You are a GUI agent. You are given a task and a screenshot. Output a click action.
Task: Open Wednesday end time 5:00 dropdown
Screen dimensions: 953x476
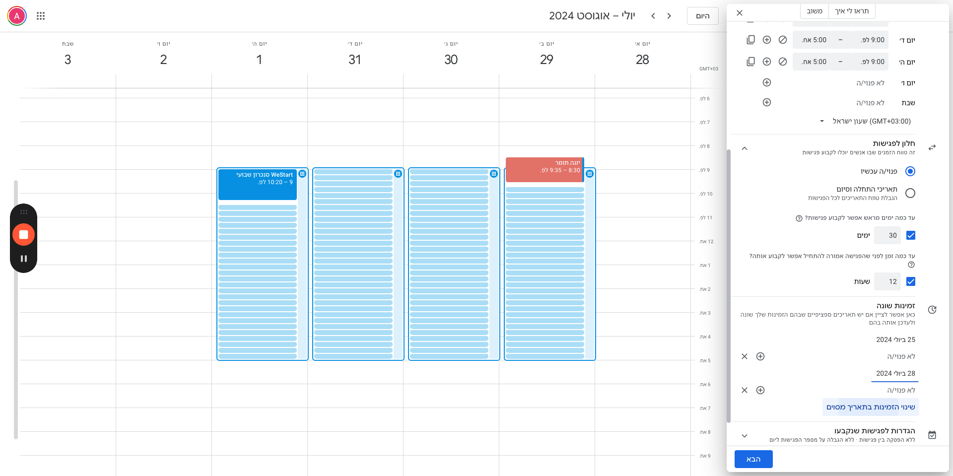click(x=812, y=40)
